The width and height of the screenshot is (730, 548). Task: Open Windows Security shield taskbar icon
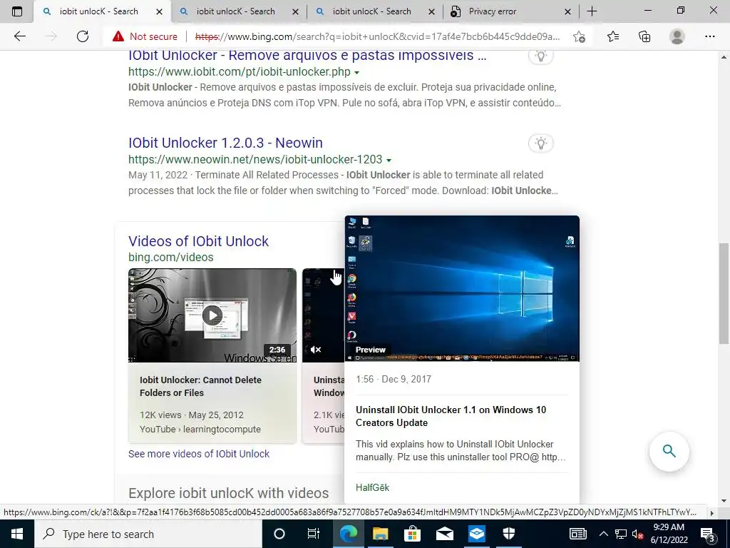[509, 534]
